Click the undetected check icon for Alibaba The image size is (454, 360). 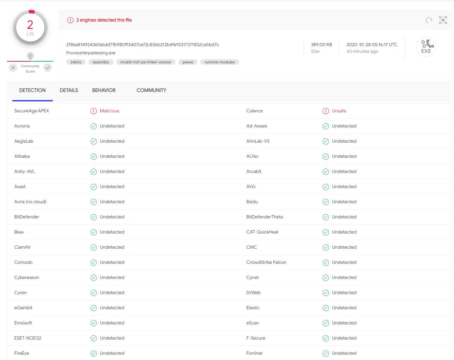[x=94, y=156]
